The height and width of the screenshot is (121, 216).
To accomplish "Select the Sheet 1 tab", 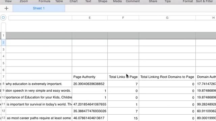I will click(39, 8).
